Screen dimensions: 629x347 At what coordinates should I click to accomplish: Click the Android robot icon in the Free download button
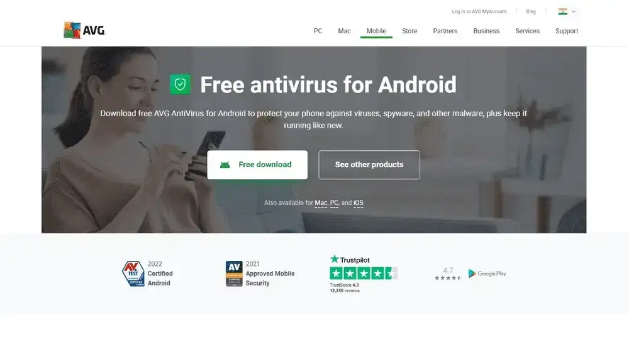click(225, 165)
